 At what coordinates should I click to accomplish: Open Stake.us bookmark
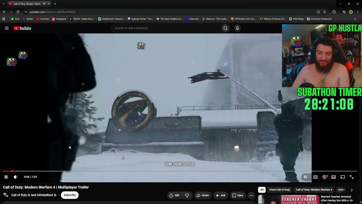[x=215, y=19]
